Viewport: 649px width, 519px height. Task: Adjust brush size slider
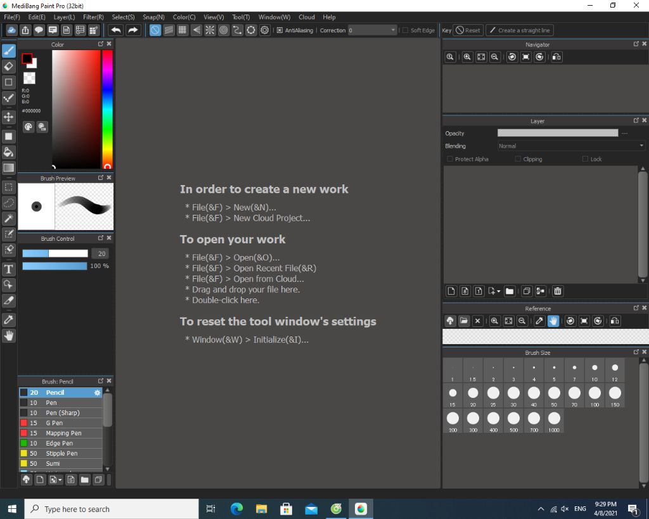[x=55, y=253]
